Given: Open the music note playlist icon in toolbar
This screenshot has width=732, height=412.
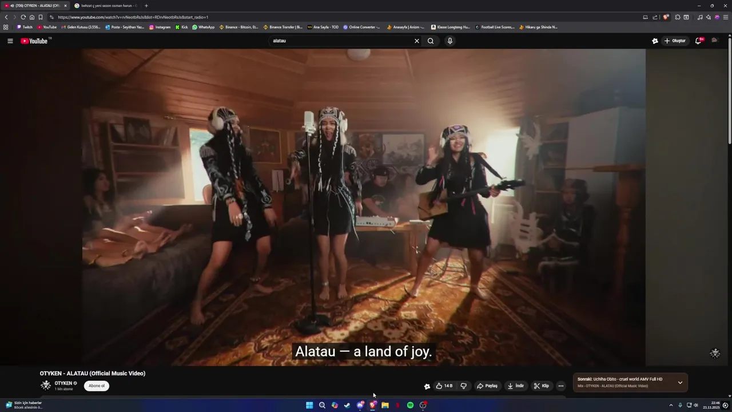Looking at the screenshot, I should (700, 17).
